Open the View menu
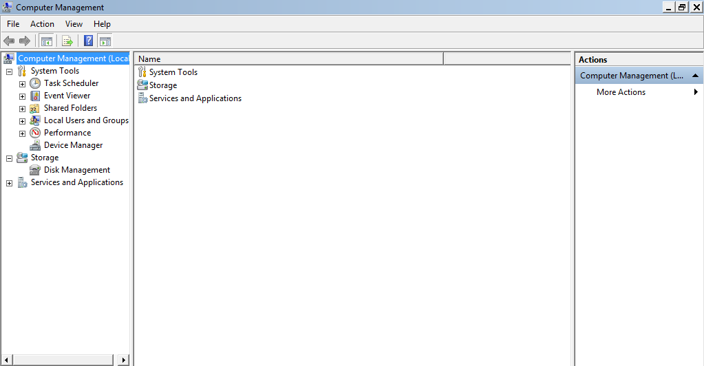 [x=74, y=24]
